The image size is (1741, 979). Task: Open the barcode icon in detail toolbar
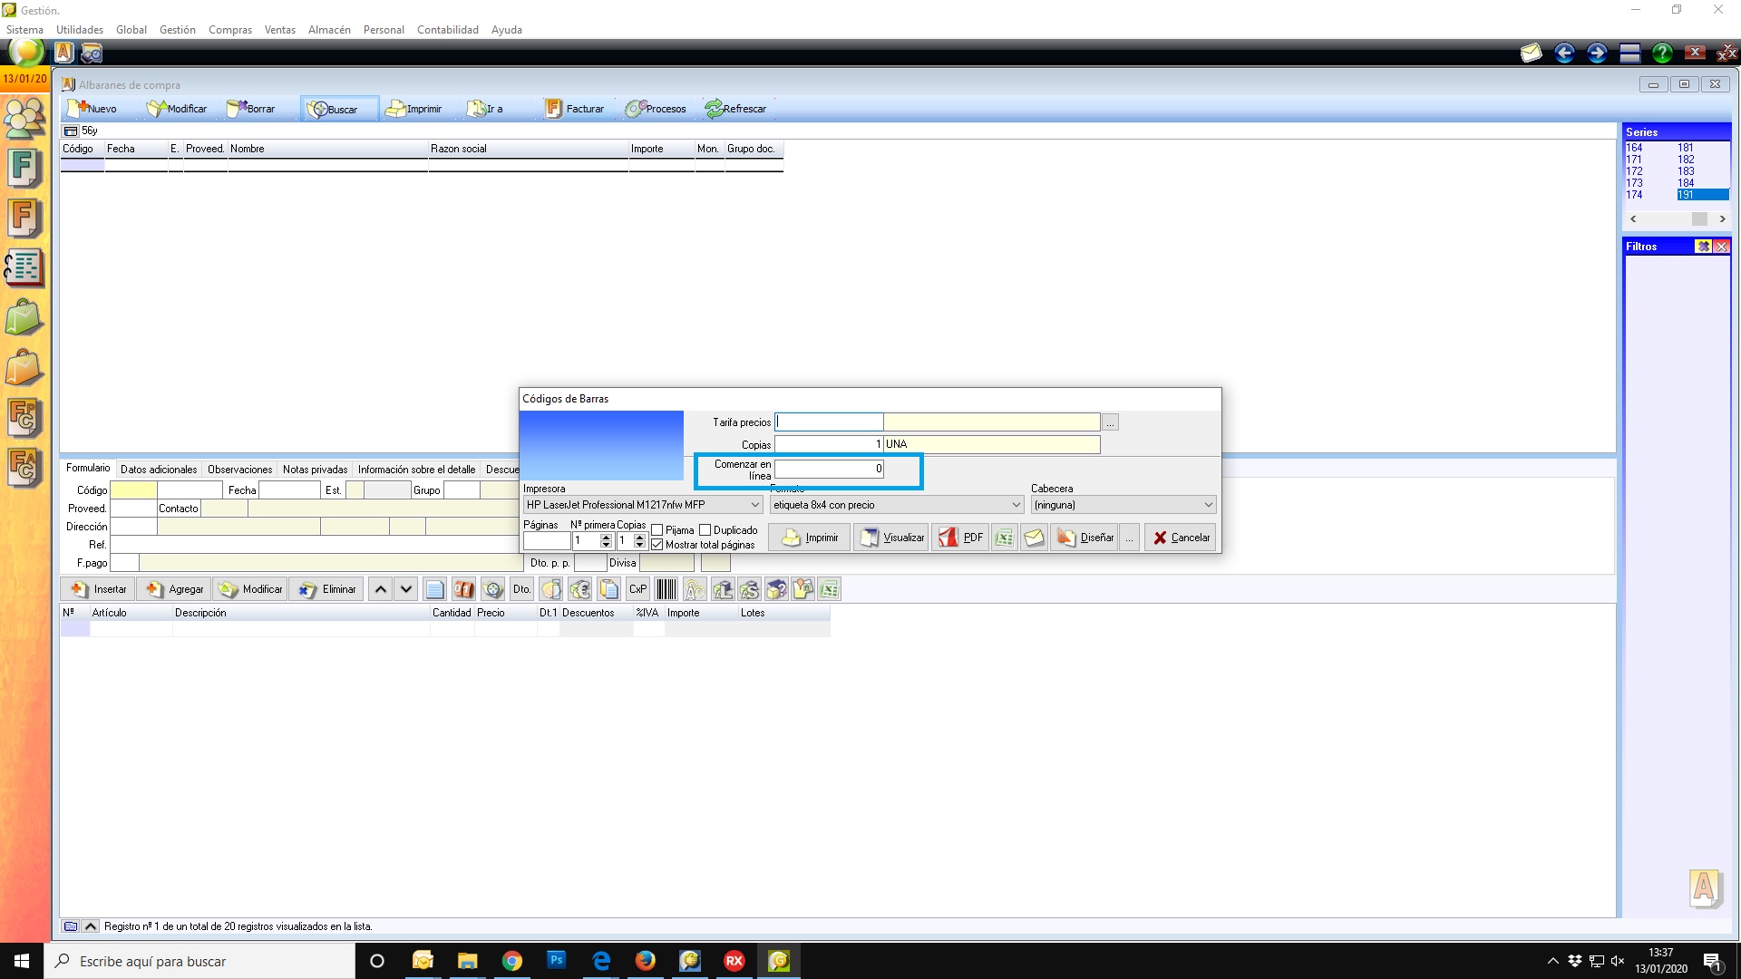[x=666, y=589]
